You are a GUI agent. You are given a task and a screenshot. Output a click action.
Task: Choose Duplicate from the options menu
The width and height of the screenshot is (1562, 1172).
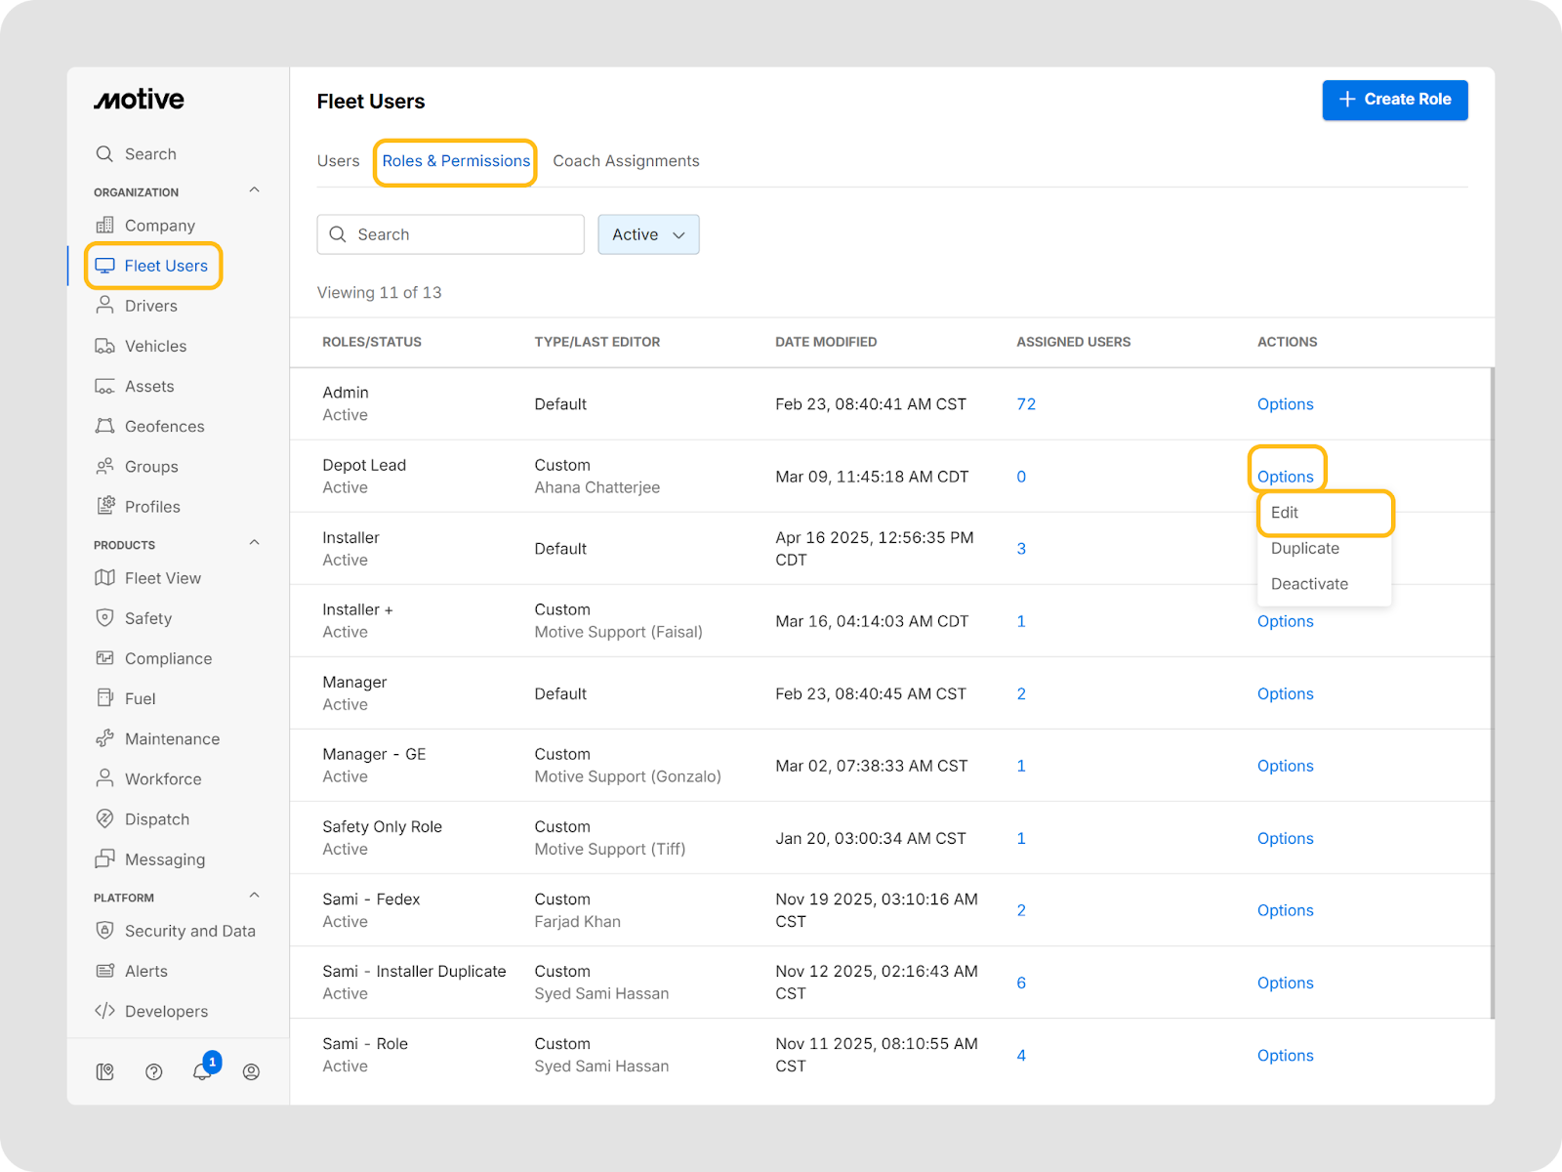click(x=1304, y=548)
